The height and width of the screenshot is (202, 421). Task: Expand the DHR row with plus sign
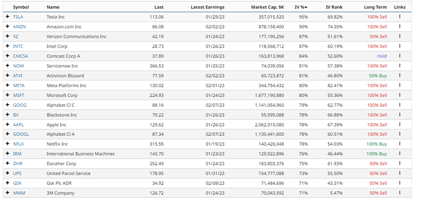[x=7, y=163]
